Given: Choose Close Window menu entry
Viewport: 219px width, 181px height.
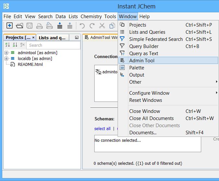Looking at the screenshot, I should 168,111.
